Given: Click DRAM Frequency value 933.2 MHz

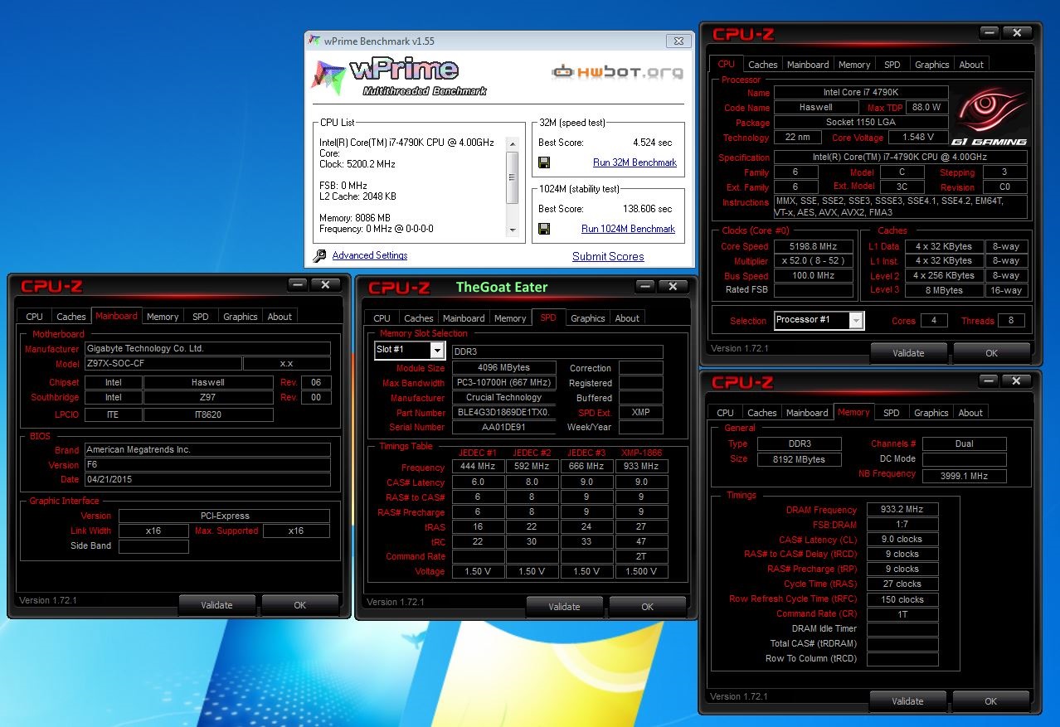Looking at the screenshot, I should (x=902, y=510).
